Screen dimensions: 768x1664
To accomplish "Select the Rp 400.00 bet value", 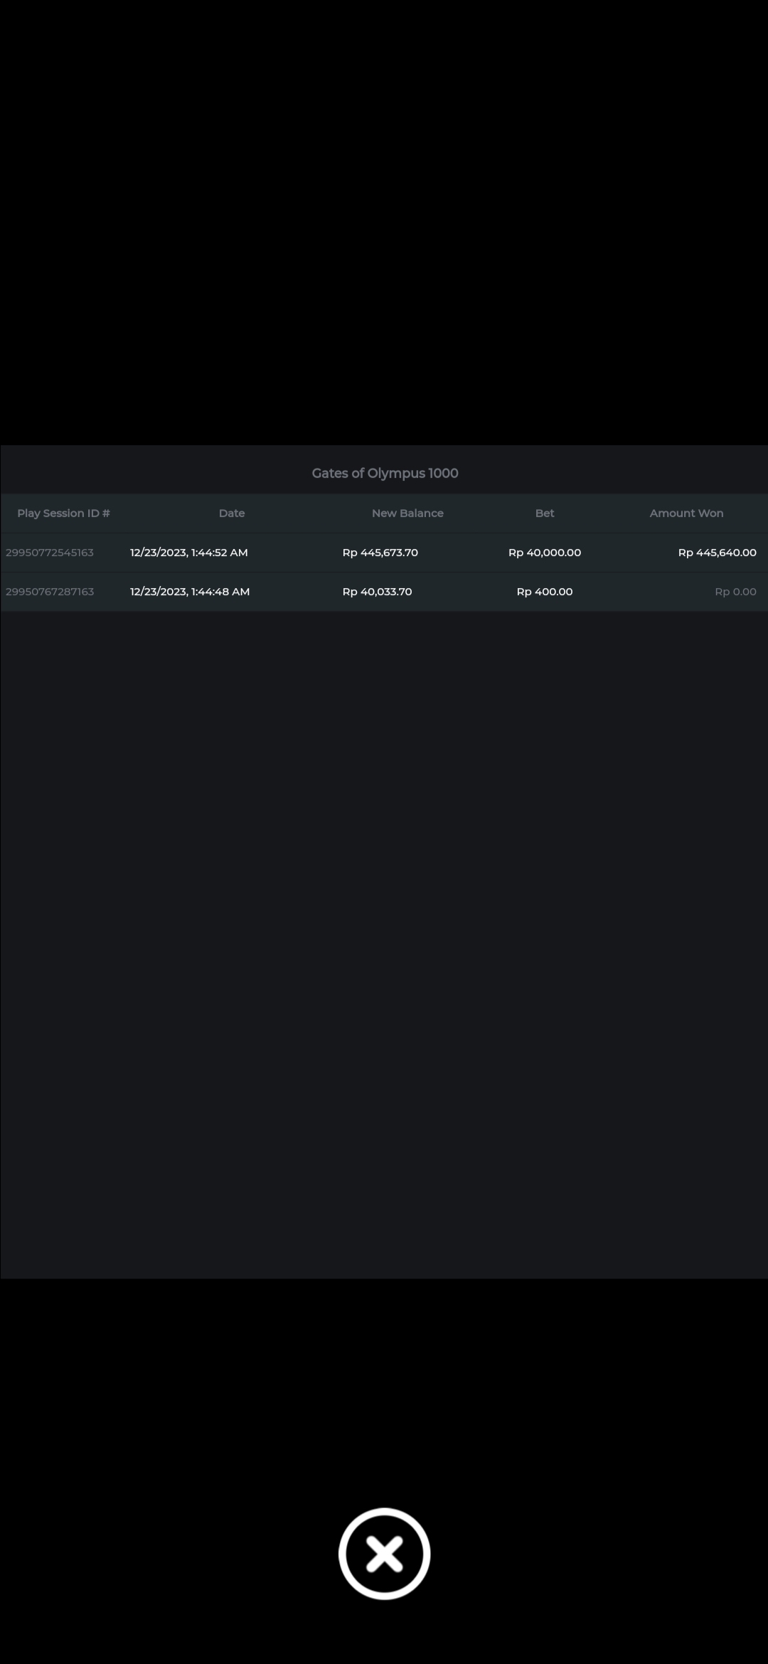I will click(x=545, y=592).
